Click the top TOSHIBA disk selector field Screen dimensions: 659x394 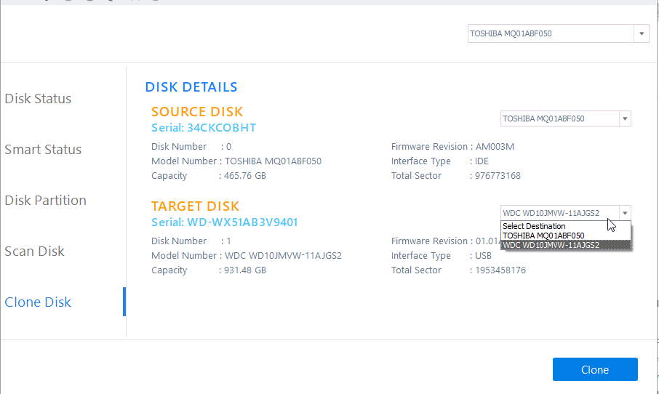coord(551,33)
